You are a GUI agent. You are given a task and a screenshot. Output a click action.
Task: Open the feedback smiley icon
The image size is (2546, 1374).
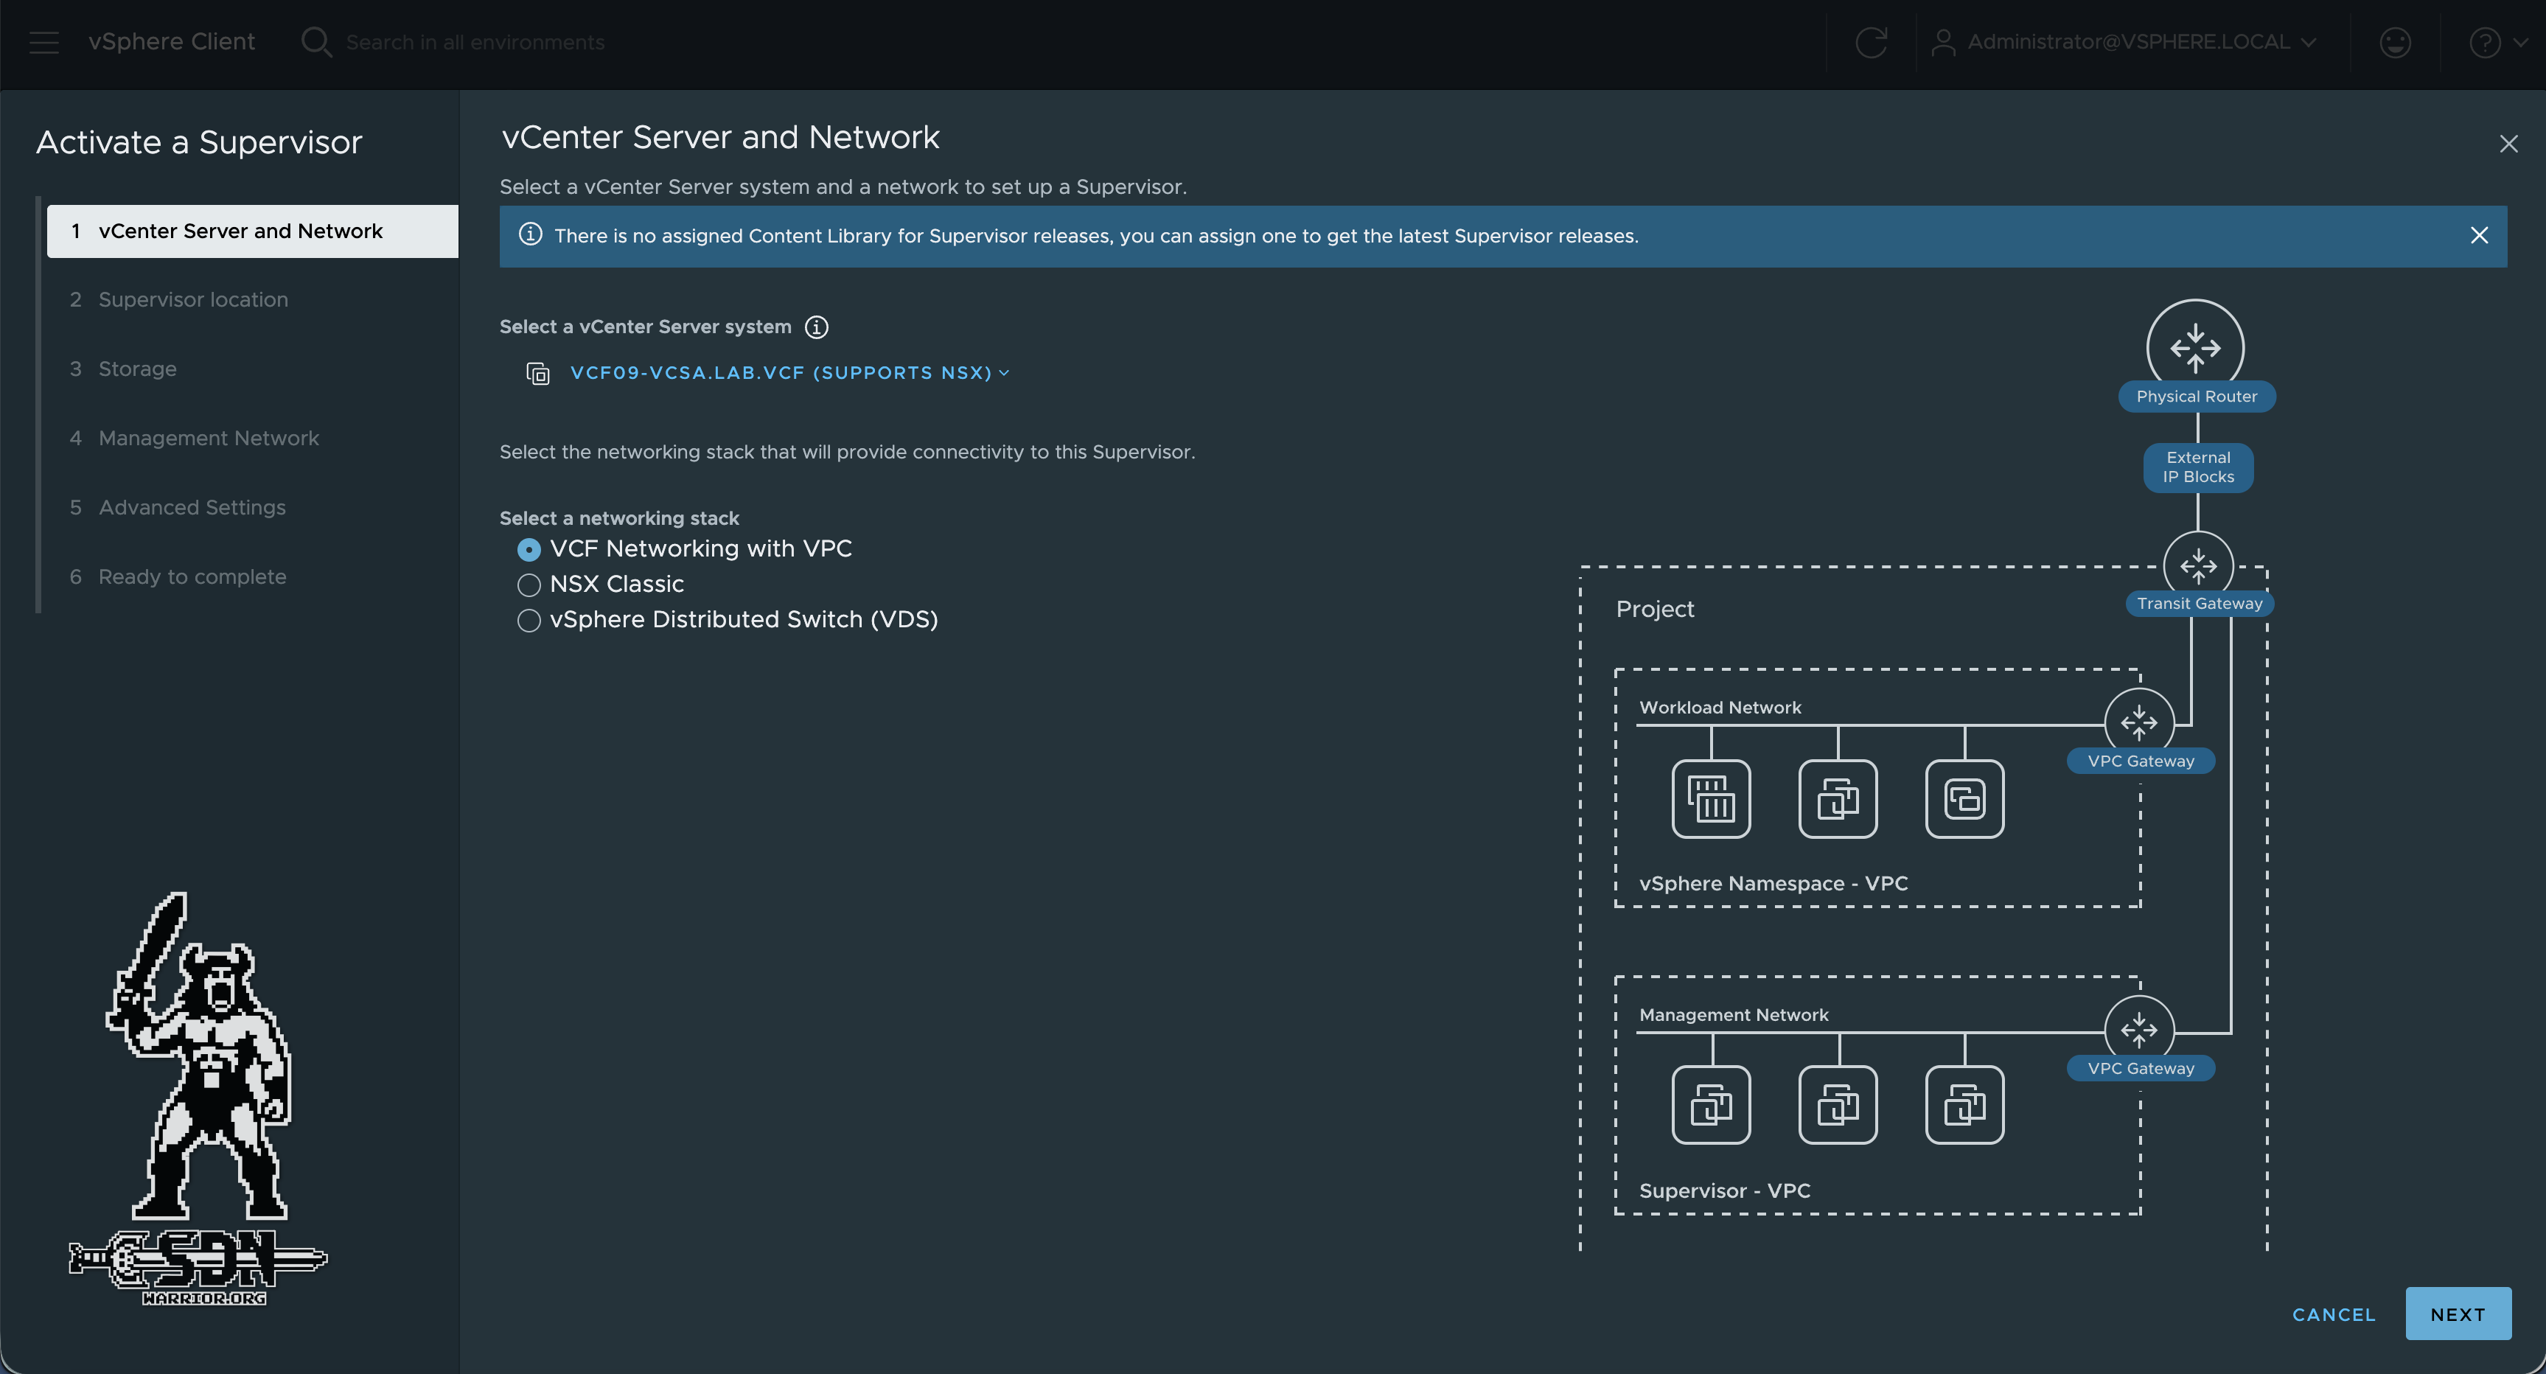(2395, 41)
